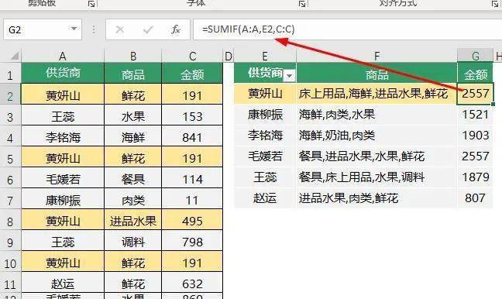Click the Name Box showing G2
Image resolution: width=502 pixels, height=299 pixels.
(43, 29)
